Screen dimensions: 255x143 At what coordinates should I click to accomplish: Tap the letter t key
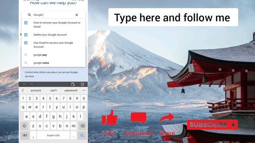point(50,107)
